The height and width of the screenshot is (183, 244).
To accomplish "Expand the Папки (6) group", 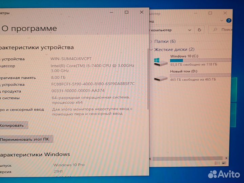I will (151, 41).
